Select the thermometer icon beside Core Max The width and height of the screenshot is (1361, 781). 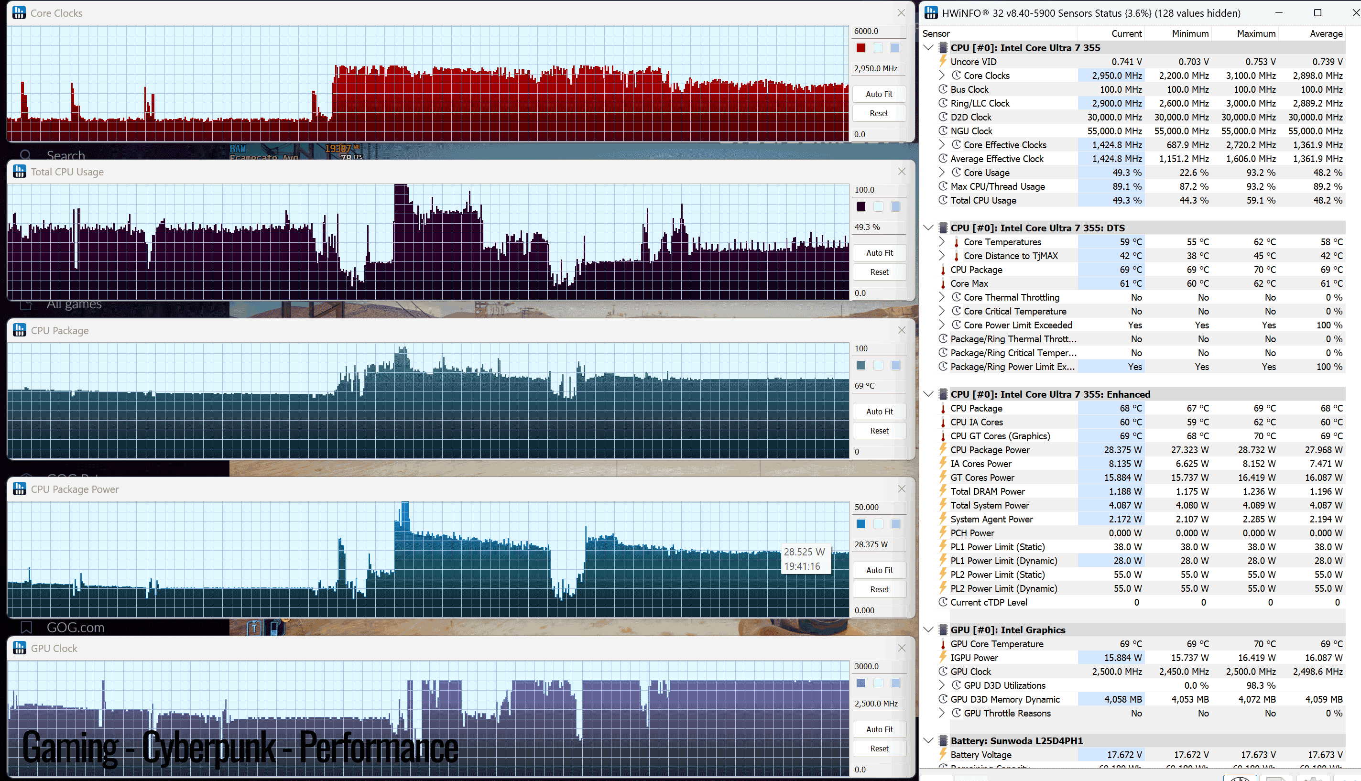click(943, 284)
